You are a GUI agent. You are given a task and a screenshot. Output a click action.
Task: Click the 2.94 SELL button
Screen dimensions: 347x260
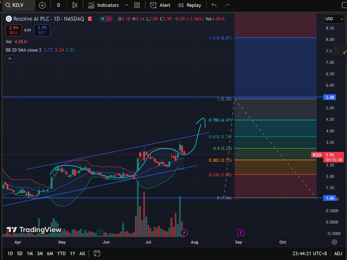coord(14,30)
